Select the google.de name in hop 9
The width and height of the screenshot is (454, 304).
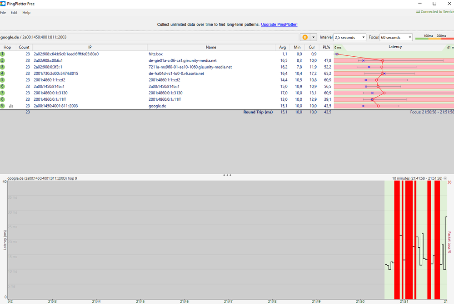coord(158,106)
